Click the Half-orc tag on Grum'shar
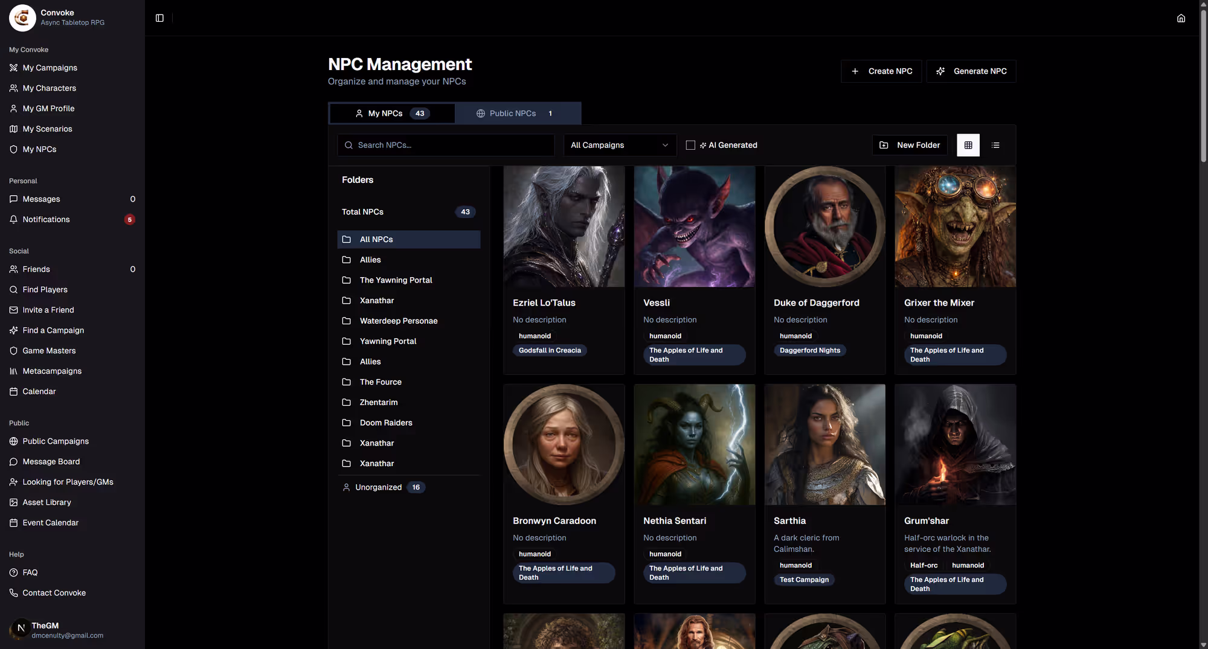The width and height of the screenshot is (1208, 649). 924,566
